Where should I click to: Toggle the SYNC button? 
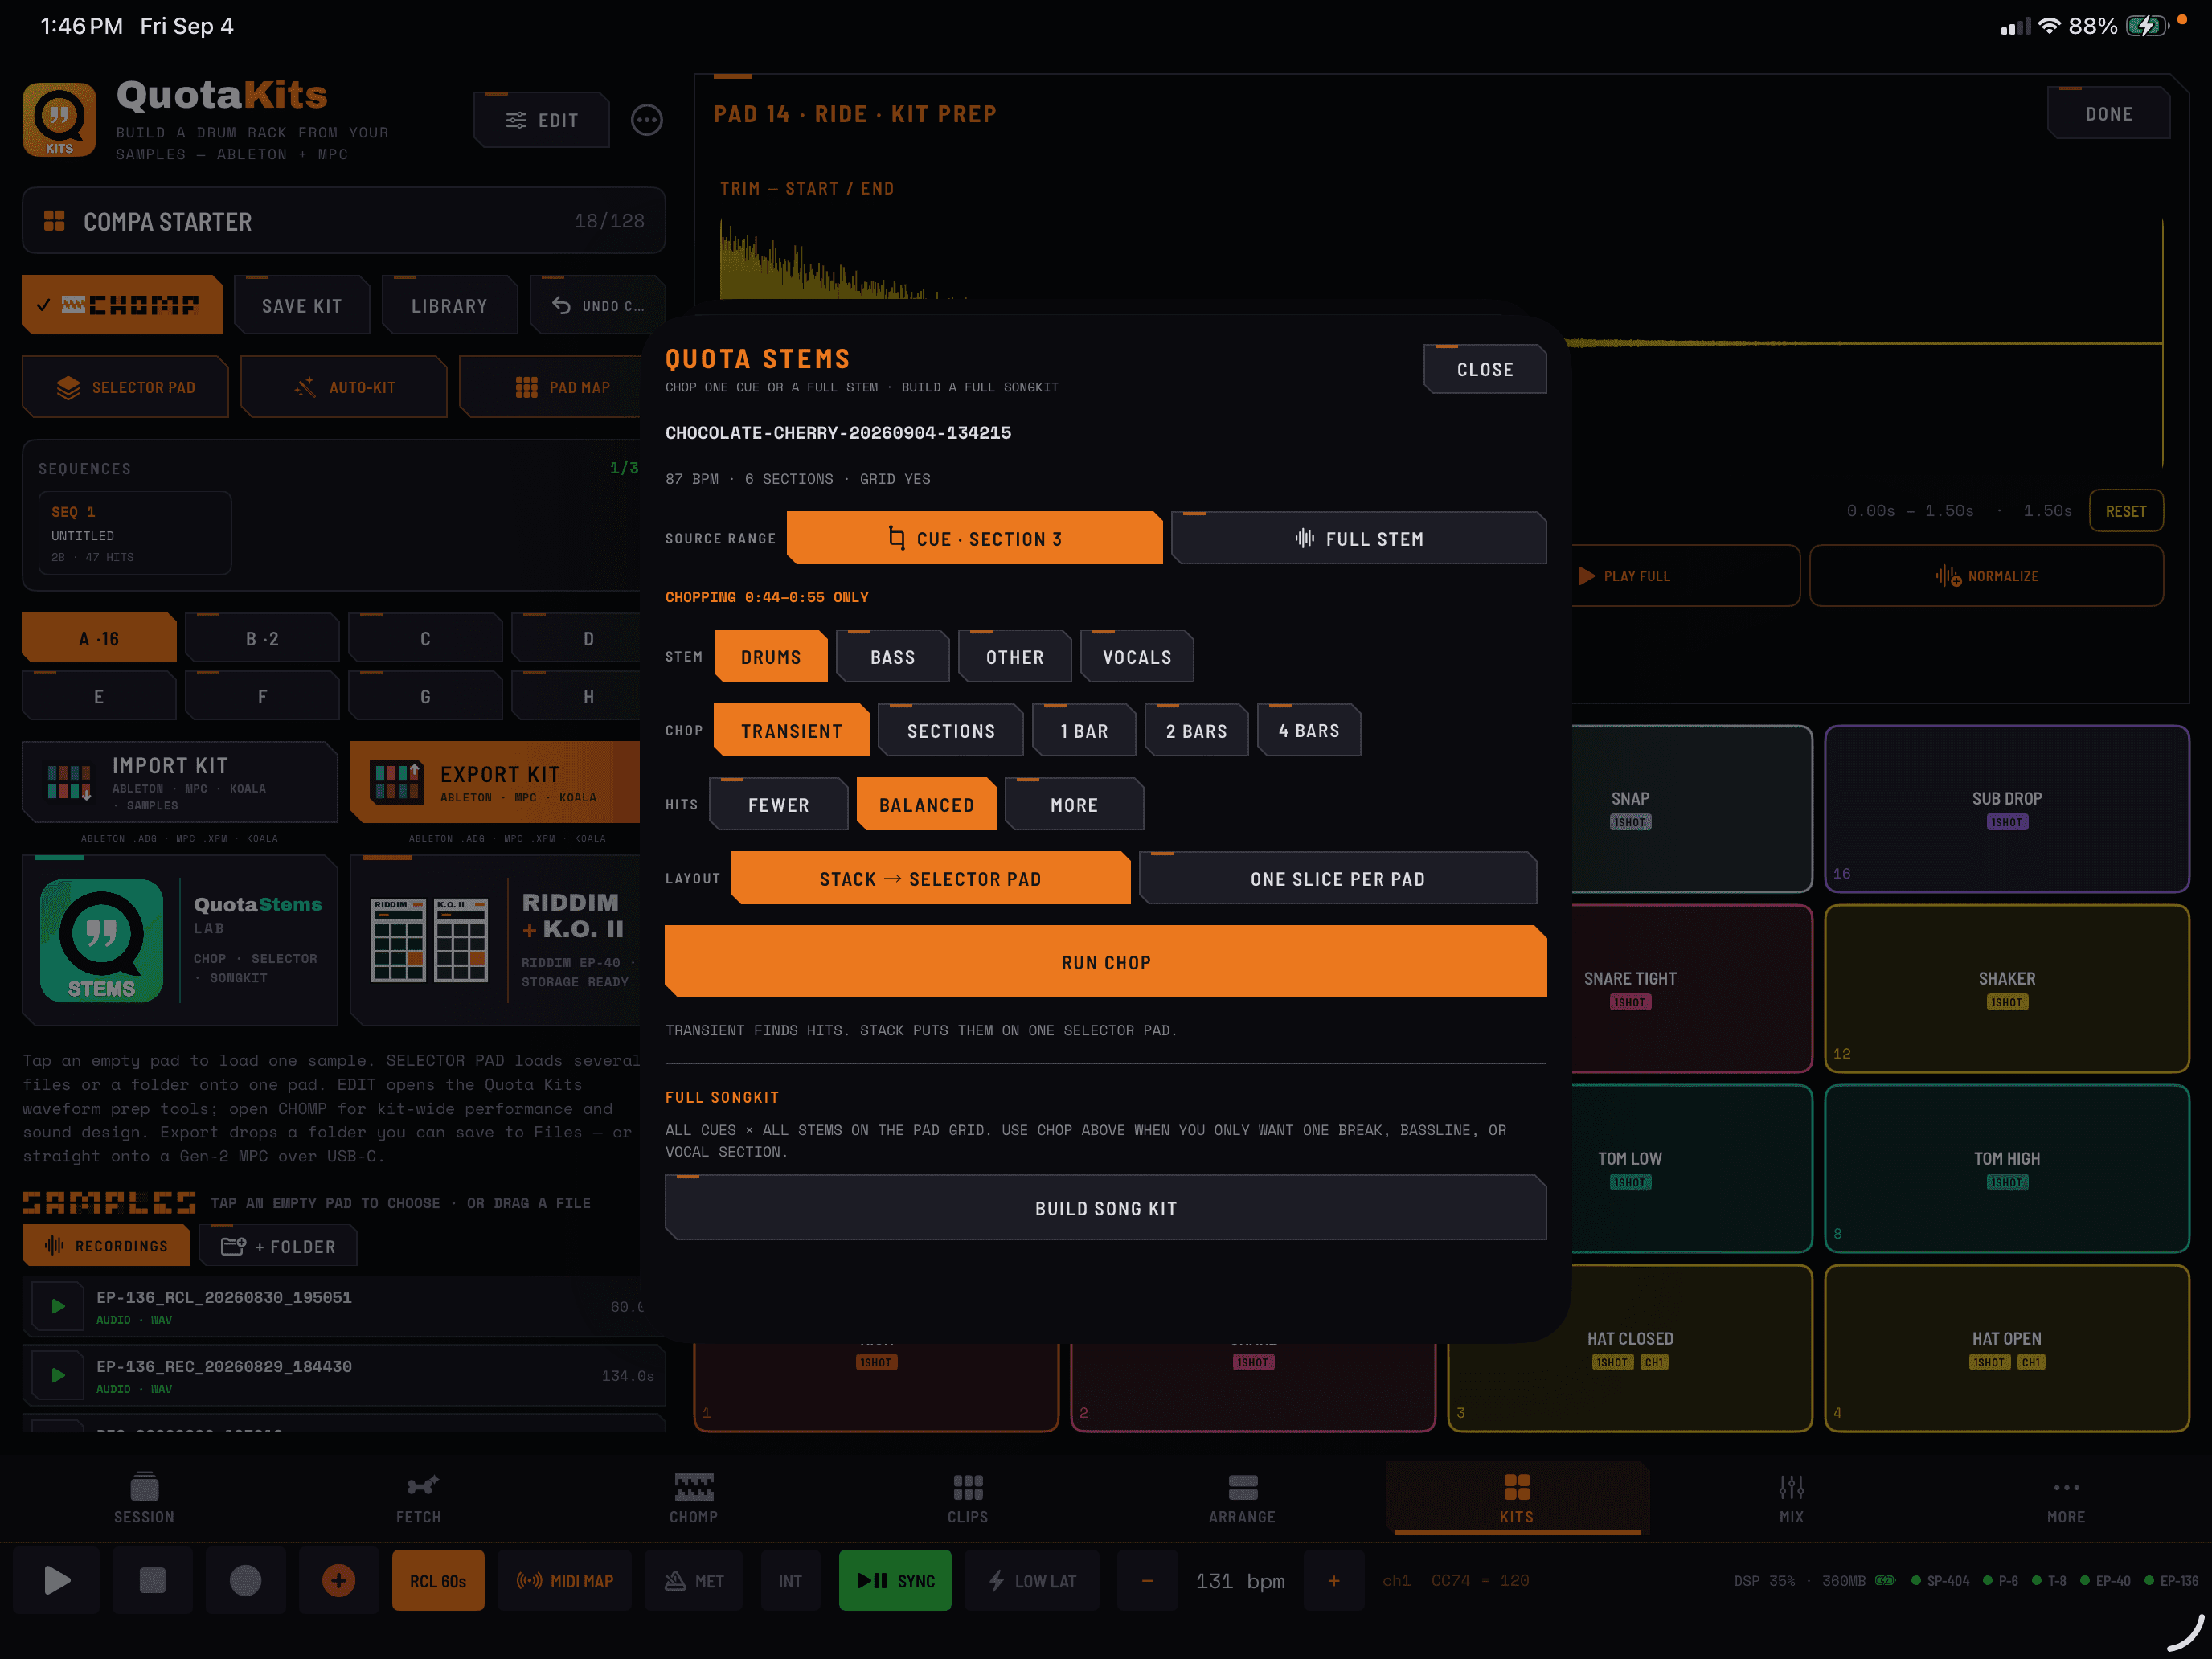coord(895,1580)
